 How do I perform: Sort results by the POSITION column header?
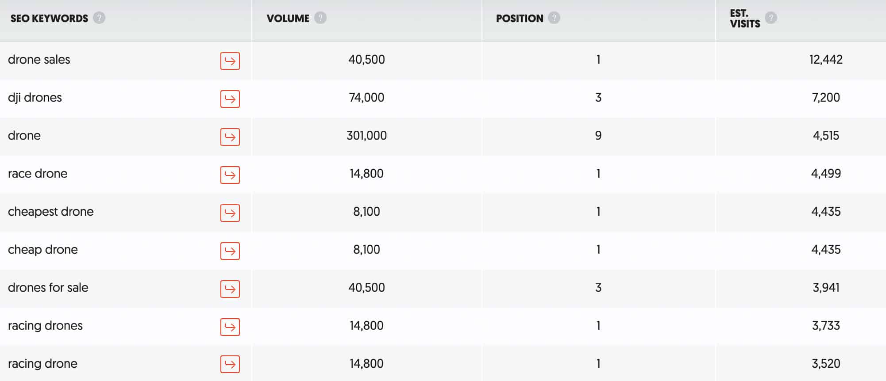pos(520,18)
